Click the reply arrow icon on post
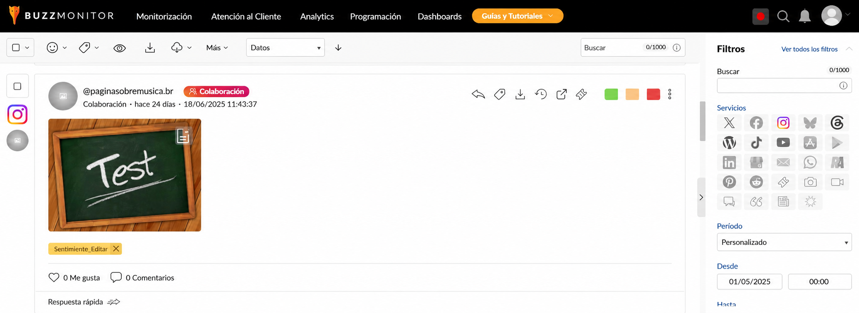This screenshot has height=313, width=859. tap(478, 94)
